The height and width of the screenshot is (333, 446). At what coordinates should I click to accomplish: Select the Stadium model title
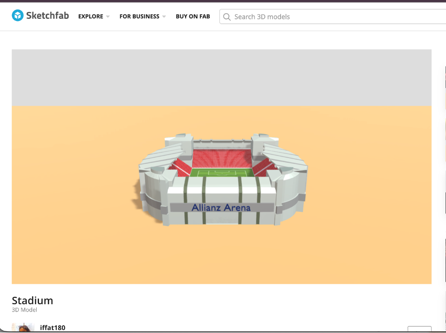[33, 301]
